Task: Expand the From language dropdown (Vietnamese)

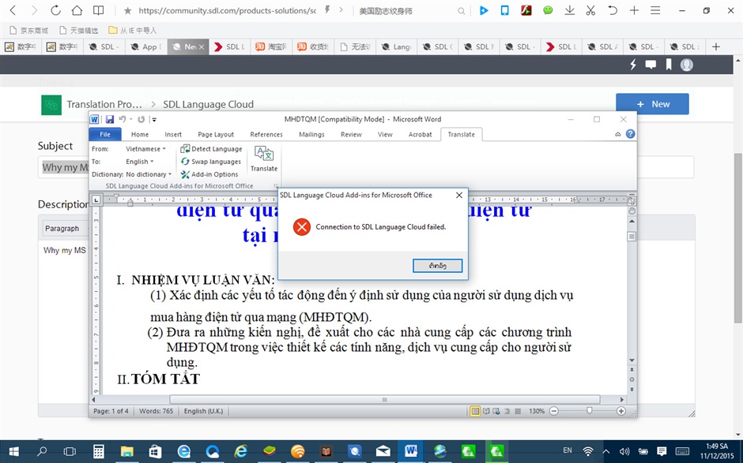Action: coord(145,148)
